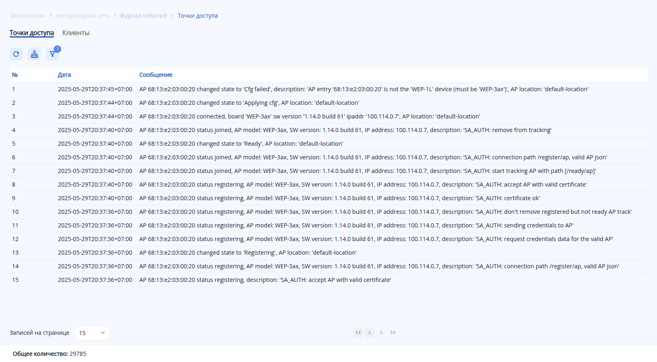Click the Точки доступа breadcrumb item
Image resolution: width=657 pixels, height=362 pixels.
(198, 16)
